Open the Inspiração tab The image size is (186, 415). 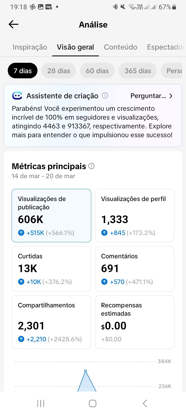pos(30,47)
